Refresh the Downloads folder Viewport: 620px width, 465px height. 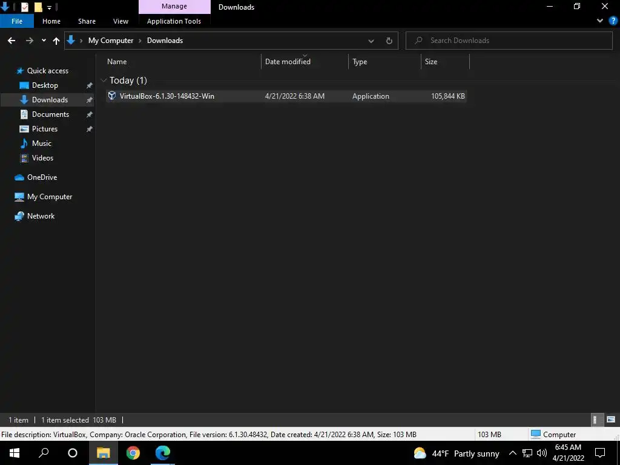point(389,41)
